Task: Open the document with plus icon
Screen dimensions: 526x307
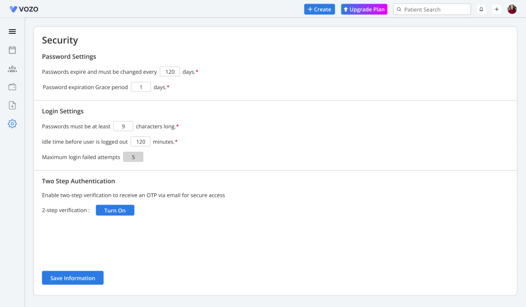Action: click(x=12, y=106)
